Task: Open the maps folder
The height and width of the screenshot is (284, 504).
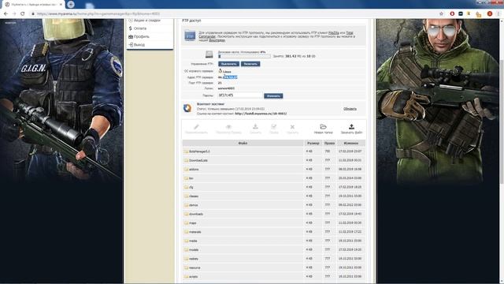Action: [x=192, y=223]
